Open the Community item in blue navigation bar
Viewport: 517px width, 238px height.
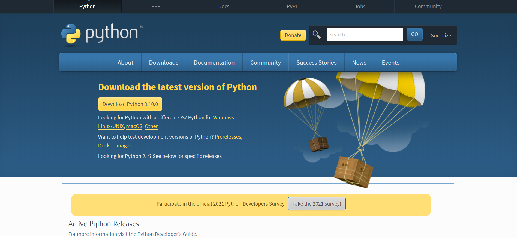266,63
